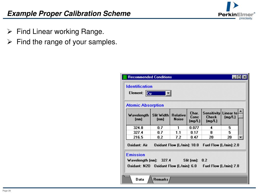Click the Sensitivity Check column header
Image resolution: width=258 pixels, height=193 pixels.
211,117
